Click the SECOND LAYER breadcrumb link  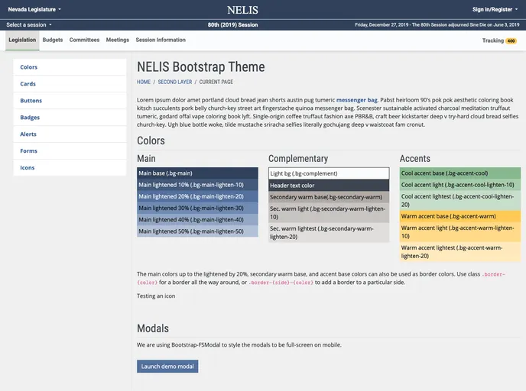[175, 82]
